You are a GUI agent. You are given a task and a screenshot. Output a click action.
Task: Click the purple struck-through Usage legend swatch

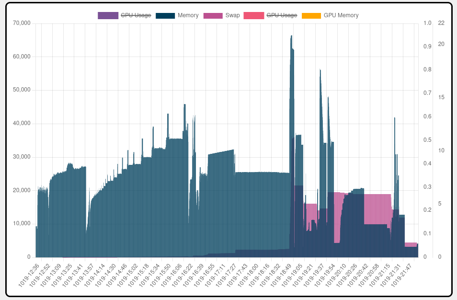pyautogui.click(x=108, y=15)
